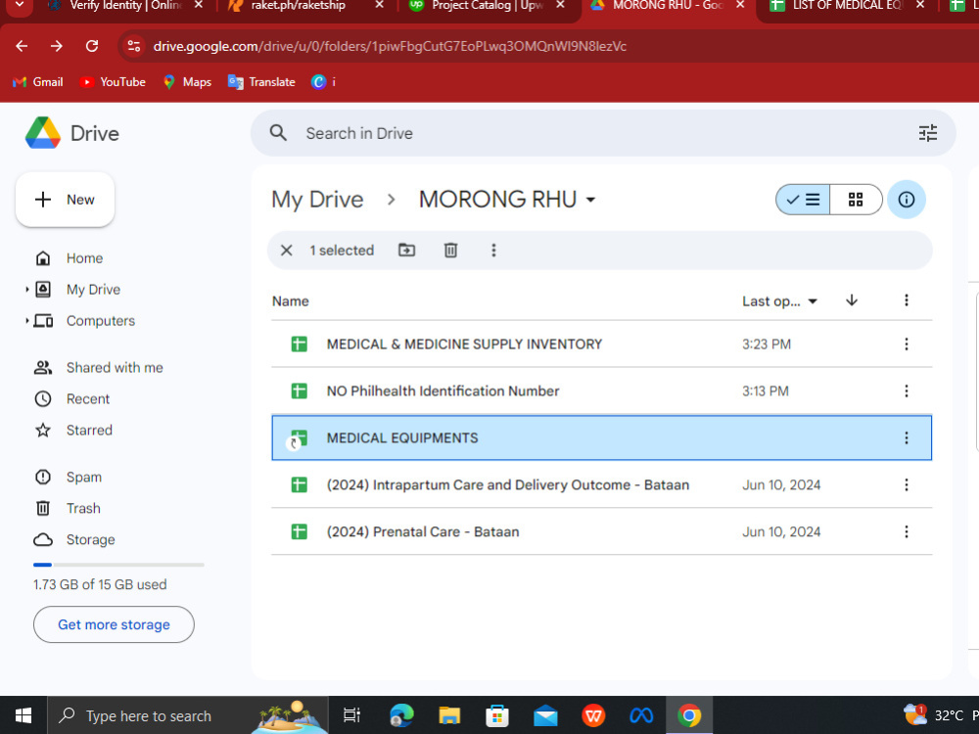Open more actions for MEDICAL & MEDICINE SUPPLY INVENTORY
The image size is (979, 734).
click(x=906, y=344)
